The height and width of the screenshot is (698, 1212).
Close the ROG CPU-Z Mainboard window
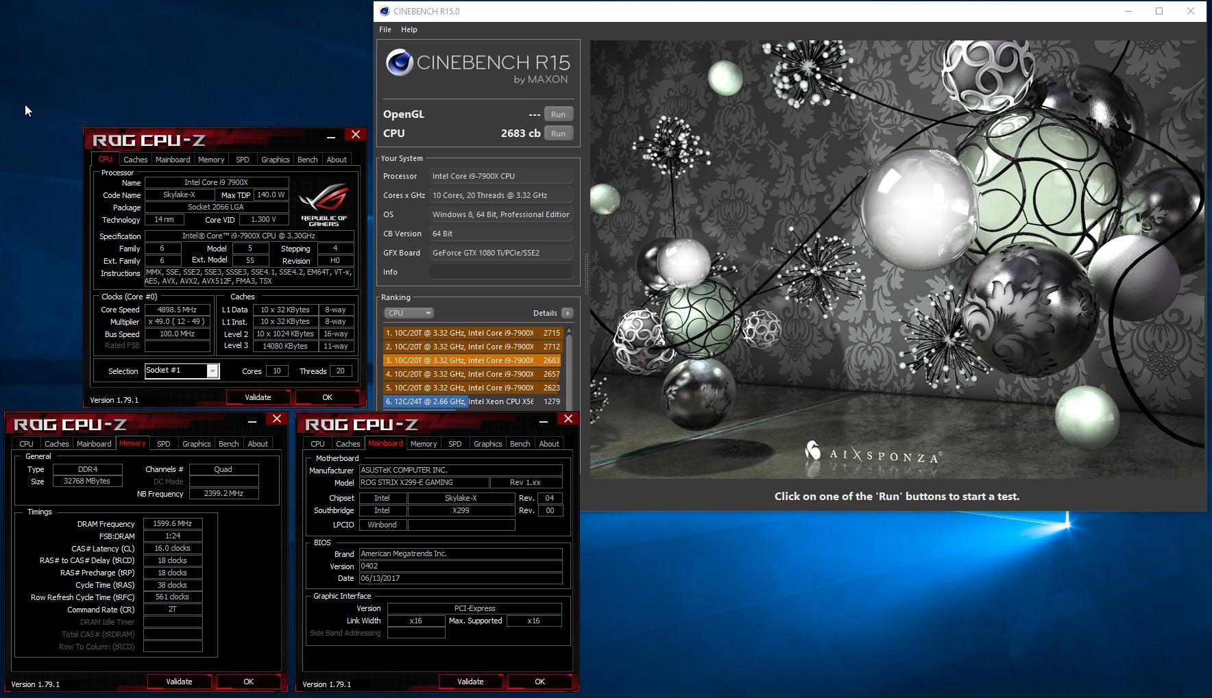[568, 419]
